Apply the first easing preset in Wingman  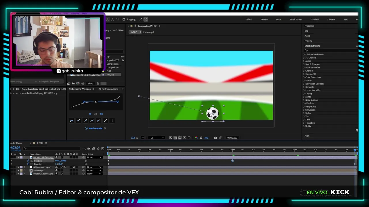pyautogui.click(x=71, y=121)
